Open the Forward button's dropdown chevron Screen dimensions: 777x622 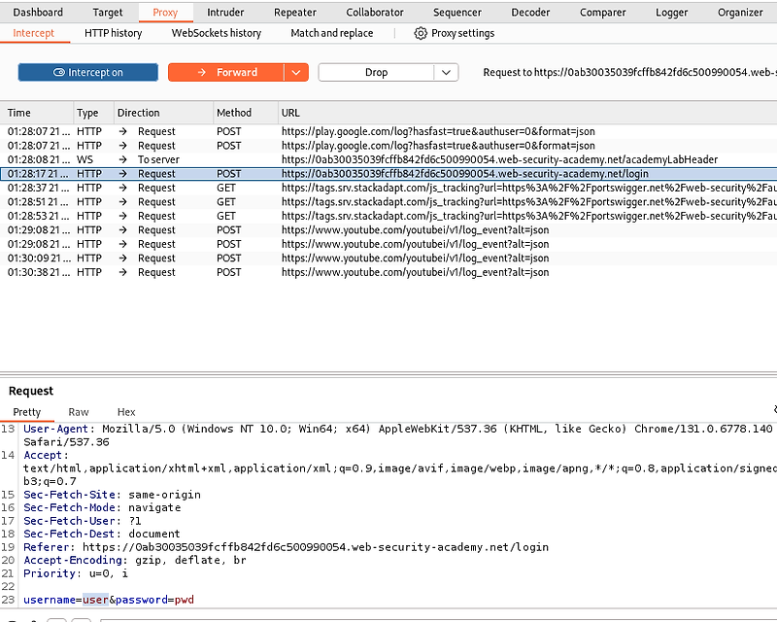coord(297,71)
